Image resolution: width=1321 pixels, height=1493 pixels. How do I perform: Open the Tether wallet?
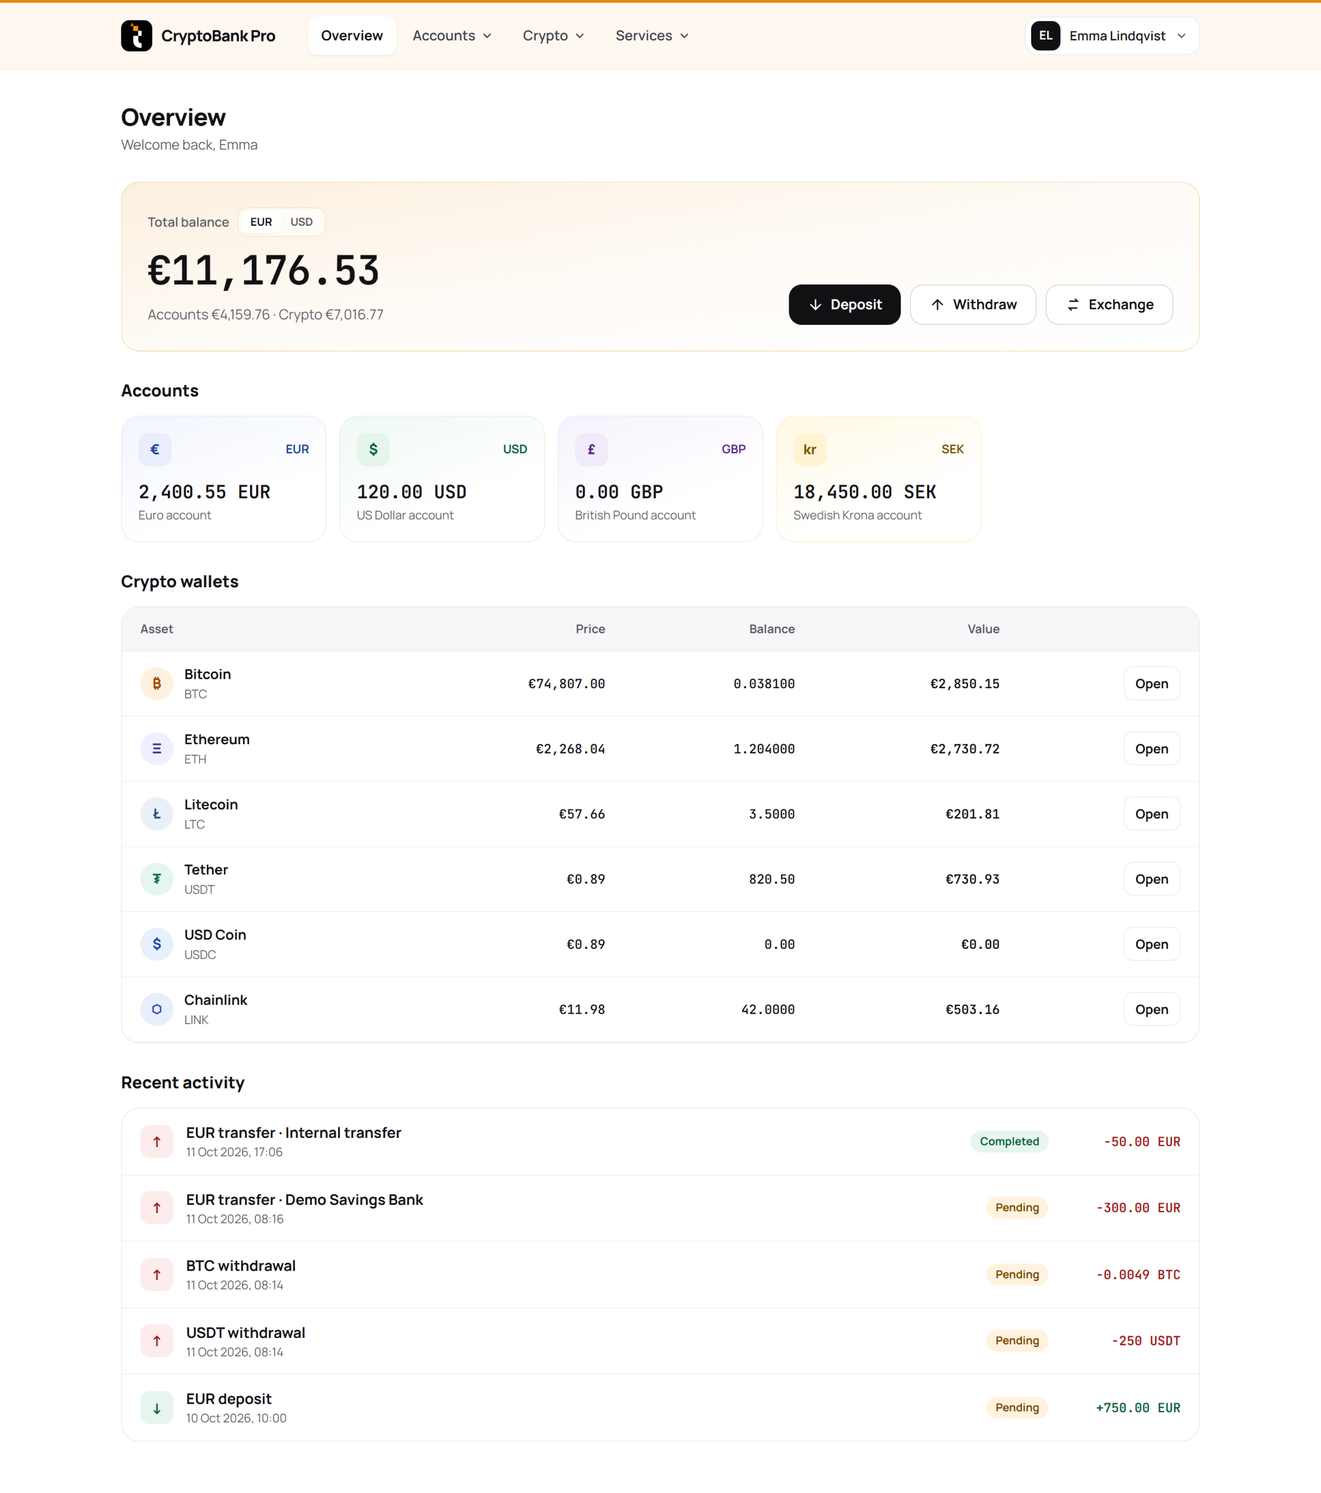click(1151, 879)
